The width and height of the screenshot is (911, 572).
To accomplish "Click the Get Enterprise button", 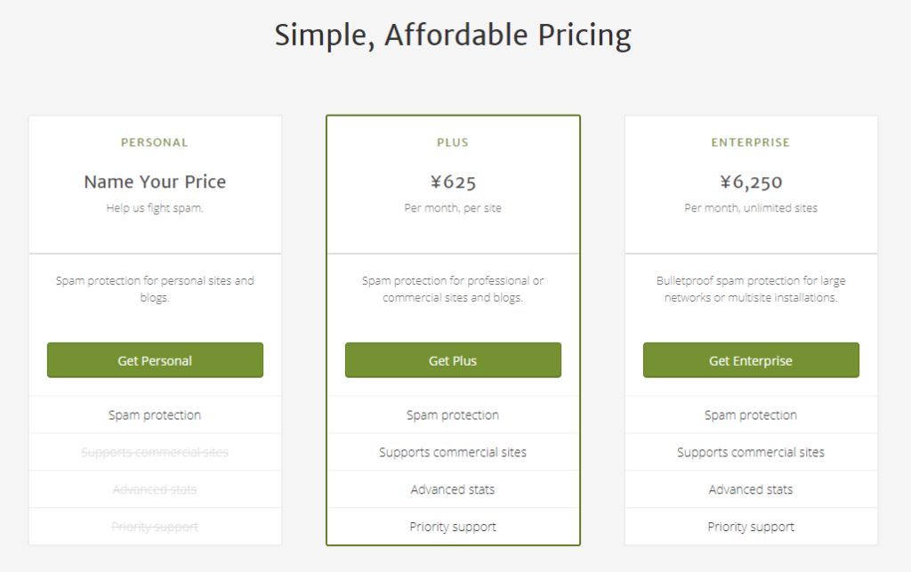I will (751, 360).
